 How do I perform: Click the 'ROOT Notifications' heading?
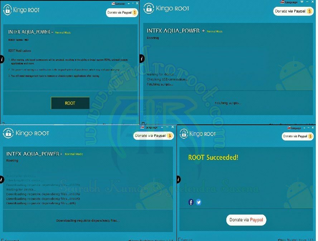tap(19, 51)
